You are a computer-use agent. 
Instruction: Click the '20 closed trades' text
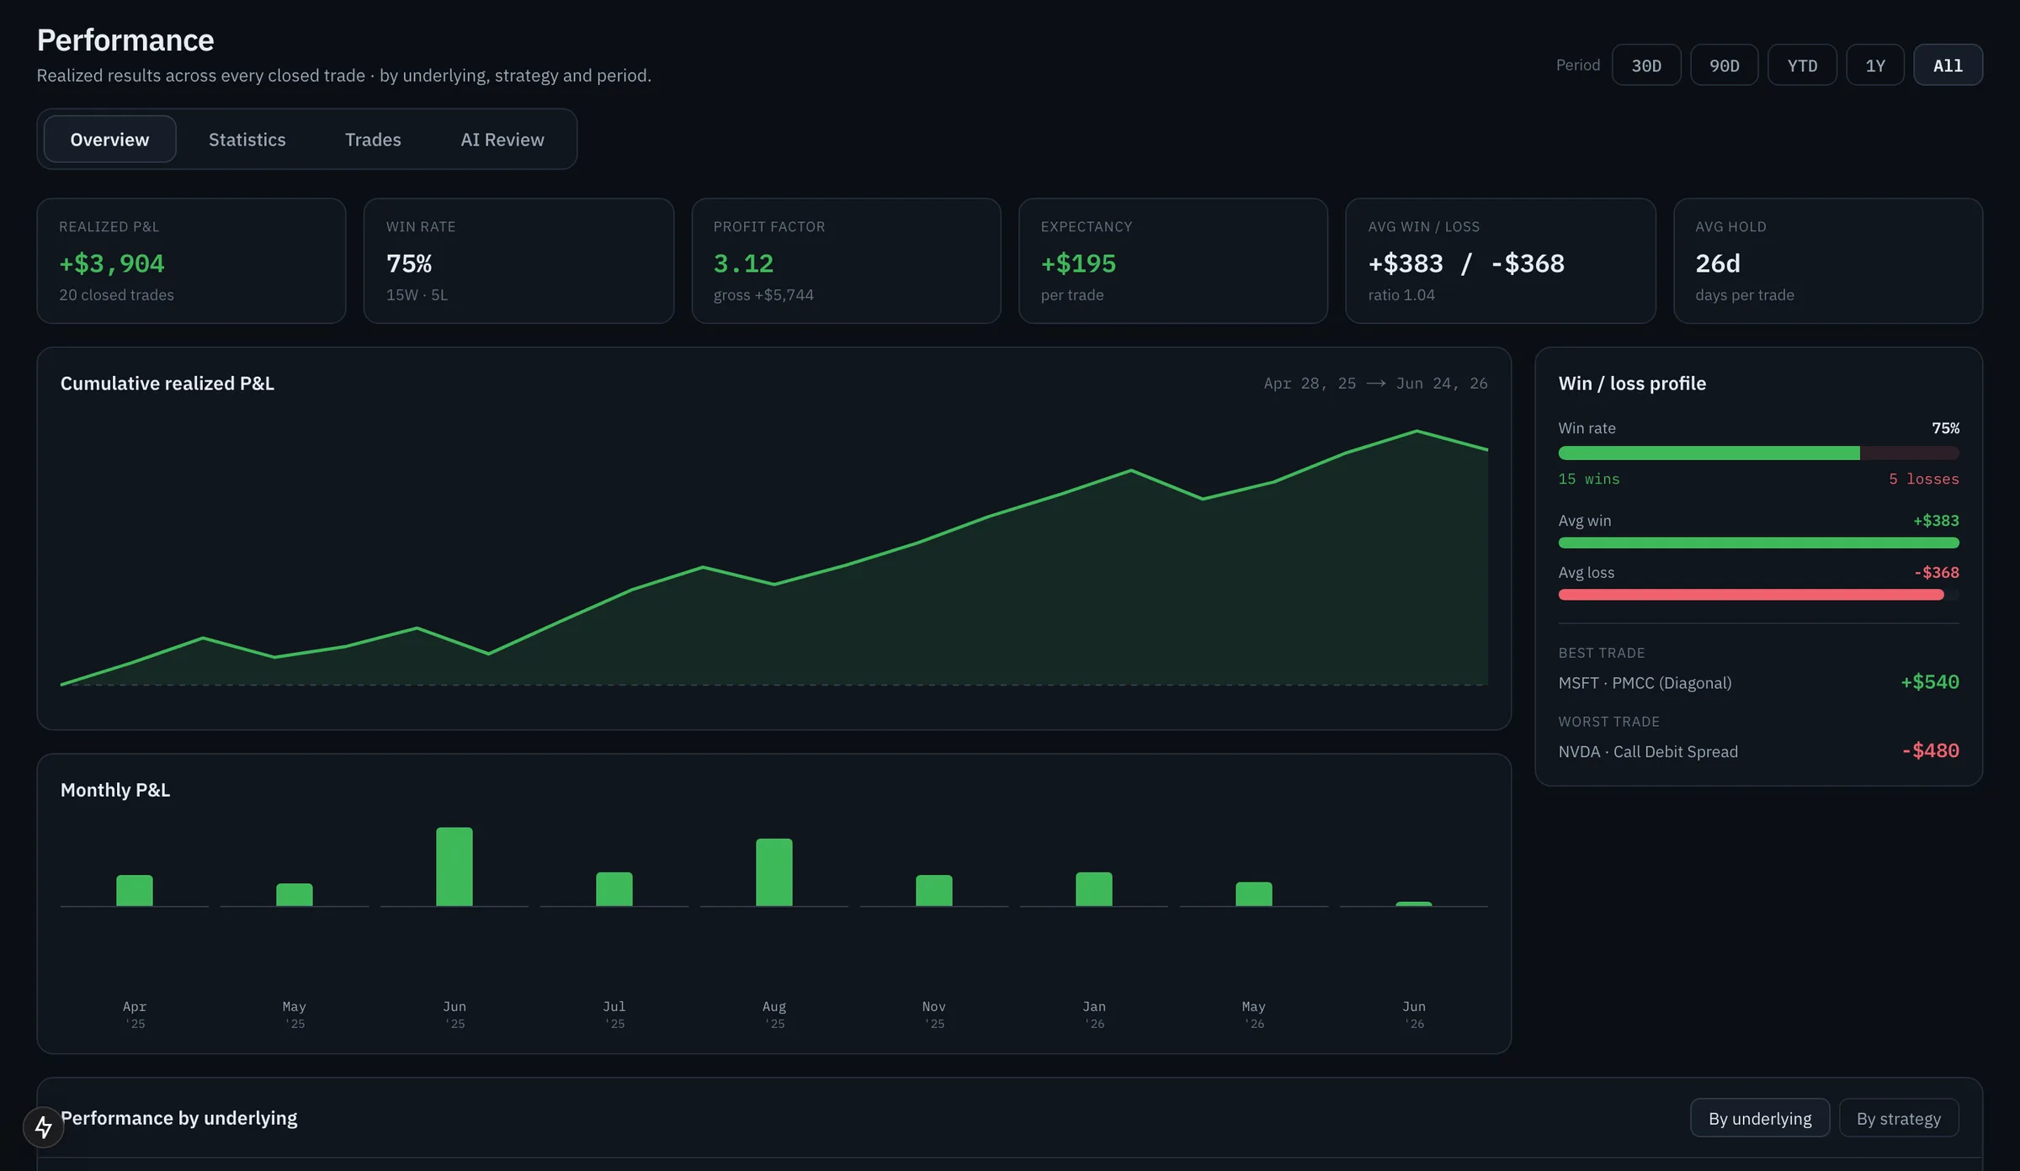(116, 295)
